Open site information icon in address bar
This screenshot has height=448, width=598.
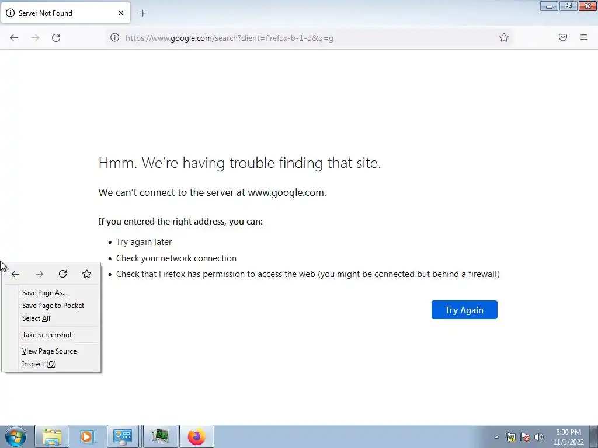(x=115, y=37)
